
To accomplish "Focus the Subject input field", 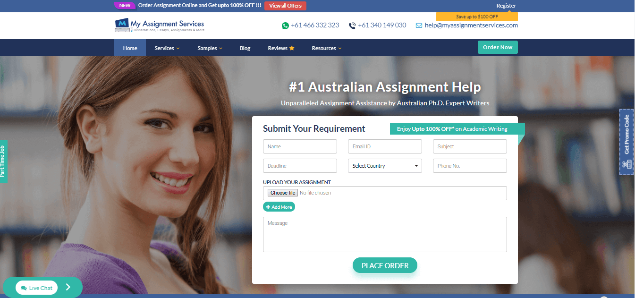I will click(x=470, y=146).
